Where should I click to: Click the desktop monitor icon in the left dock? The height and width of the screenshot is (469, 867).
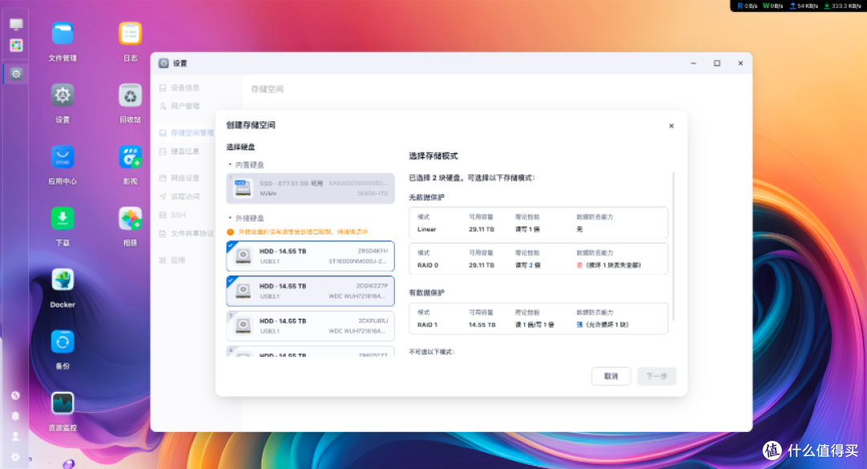(x=16, y=24)
